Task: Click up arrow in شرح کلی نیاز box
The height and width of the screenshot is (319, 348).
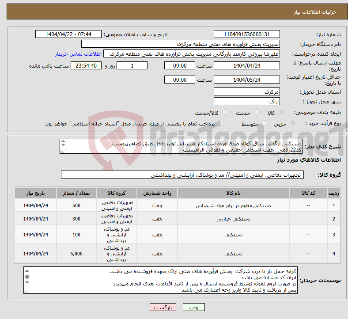Action: 63,141
